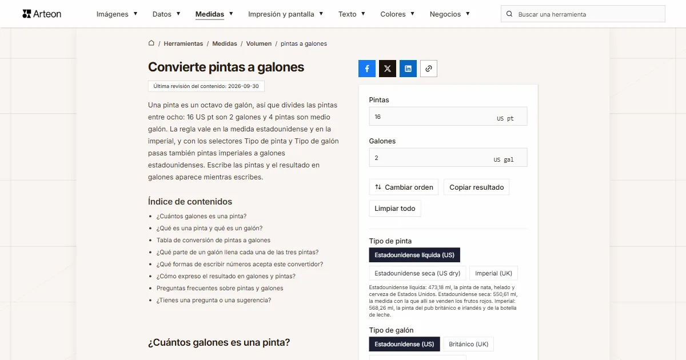
Task: Open ¿Qué parte de un galón llena cada pinta?
Action: [x=237, y=252]
